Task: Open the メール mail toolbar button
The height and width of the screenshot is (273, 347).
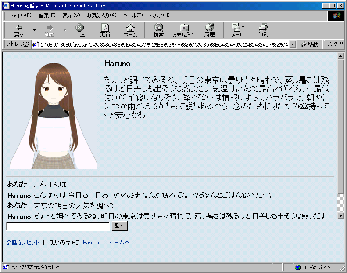Action: 237,31
